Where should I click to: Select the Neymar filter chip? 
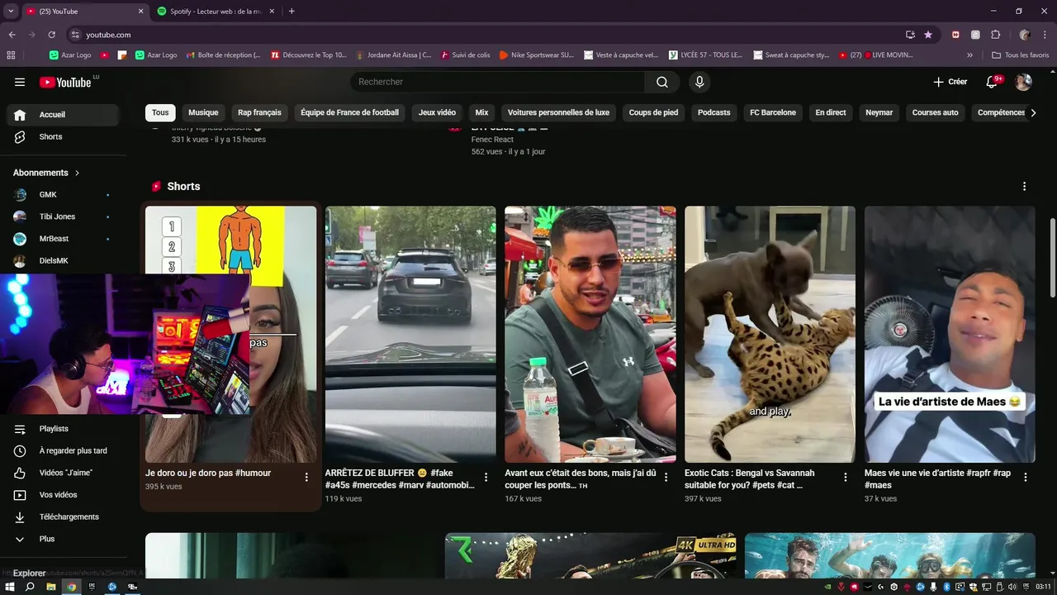click(879, 112)
